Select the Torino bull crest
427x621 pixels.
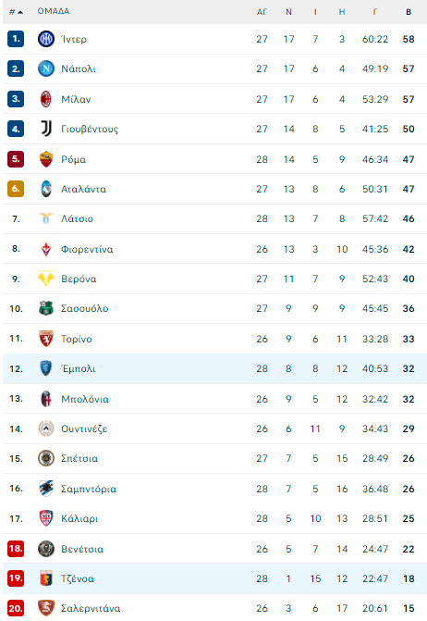click(x=46, y=339)
